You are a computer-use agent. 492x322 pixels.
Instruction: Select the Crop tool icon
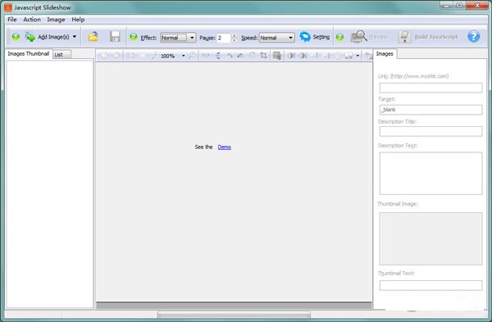[x=264, y=56]
